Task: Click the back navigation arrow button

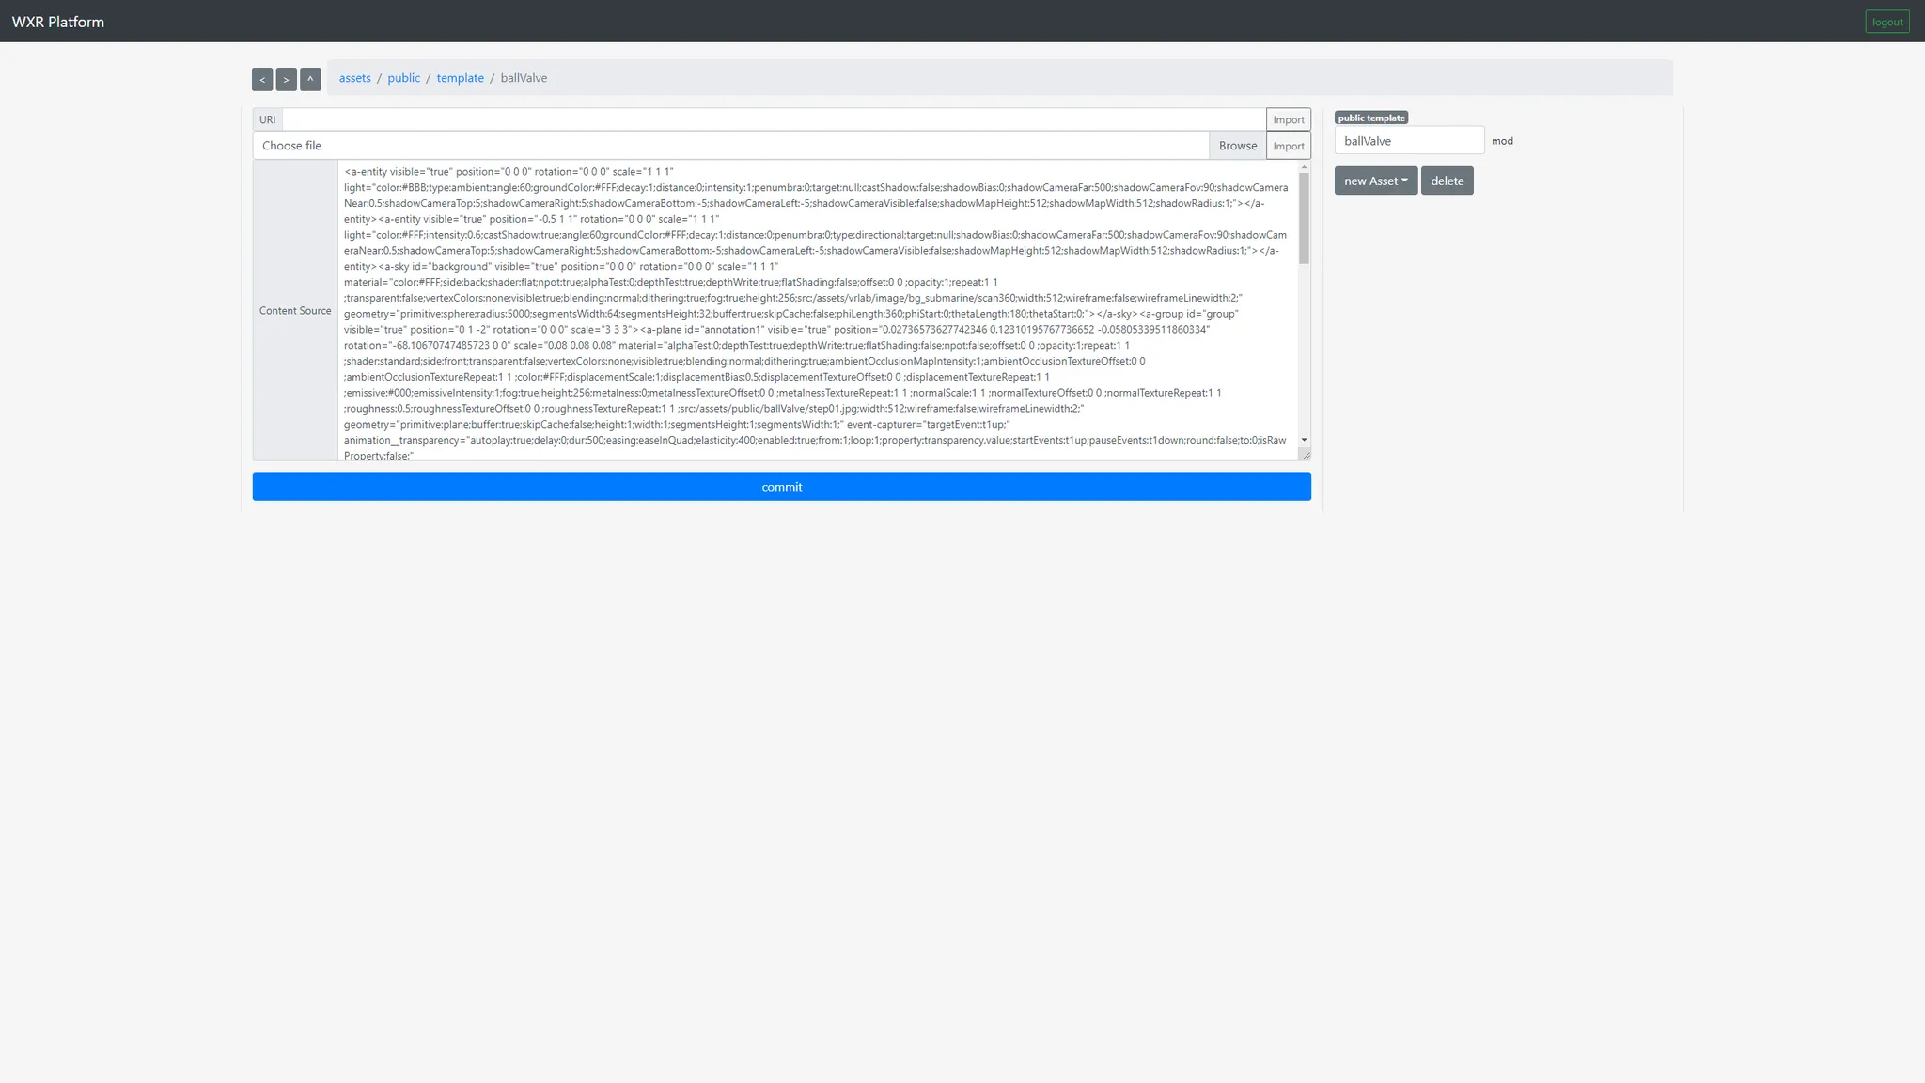Action: tap(262, 80)
